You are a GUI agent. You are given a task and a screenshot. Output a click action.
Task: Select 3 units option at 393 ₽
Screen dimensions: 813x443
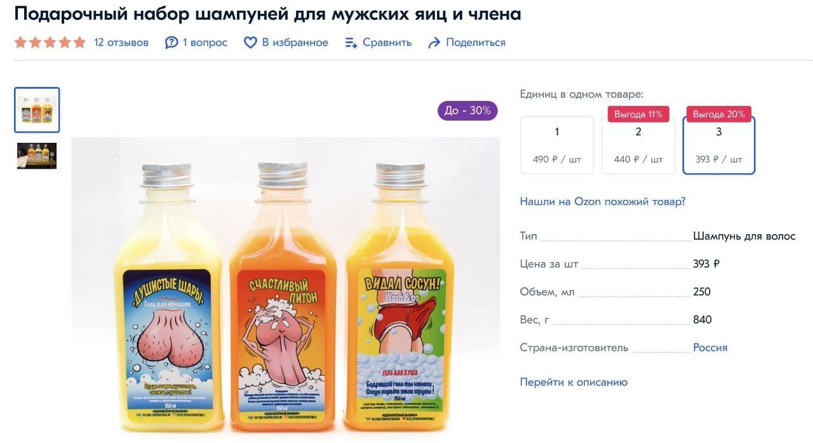tap(719, 145)
